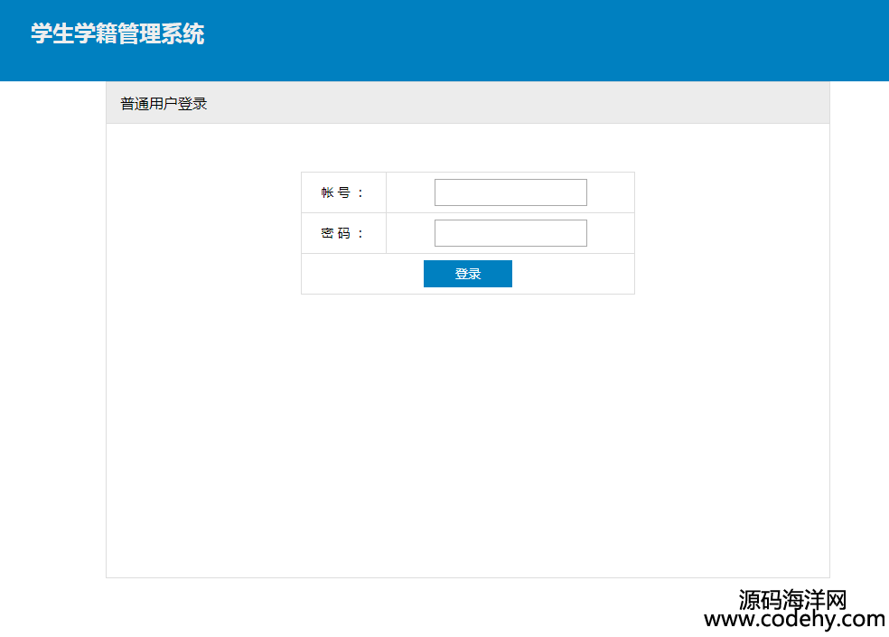Click the table cell right of the 登录 button
The image size is (889, 637).
click(574, 274)
